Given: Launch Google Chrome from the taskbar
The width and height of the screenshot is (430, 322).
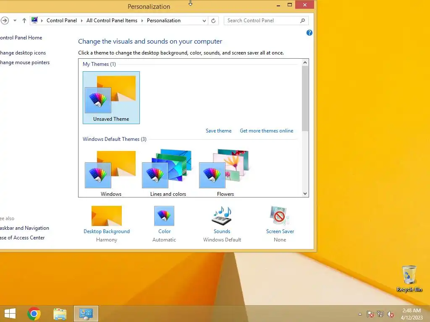Looking at the screenshot, I should pyautogui.click(x=34, y=314).
